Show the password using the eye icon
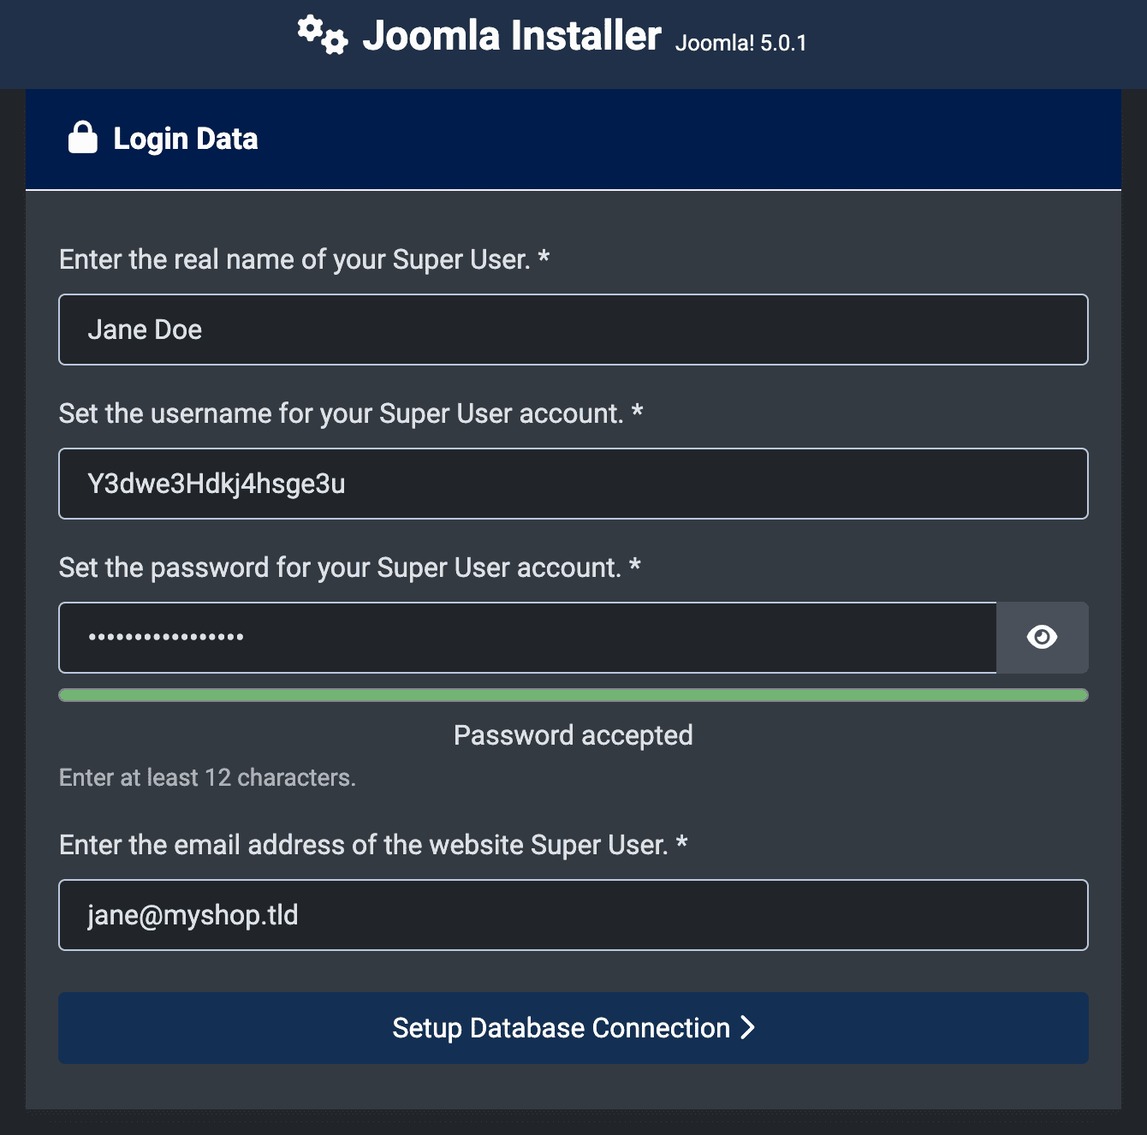 point(1042,637)
